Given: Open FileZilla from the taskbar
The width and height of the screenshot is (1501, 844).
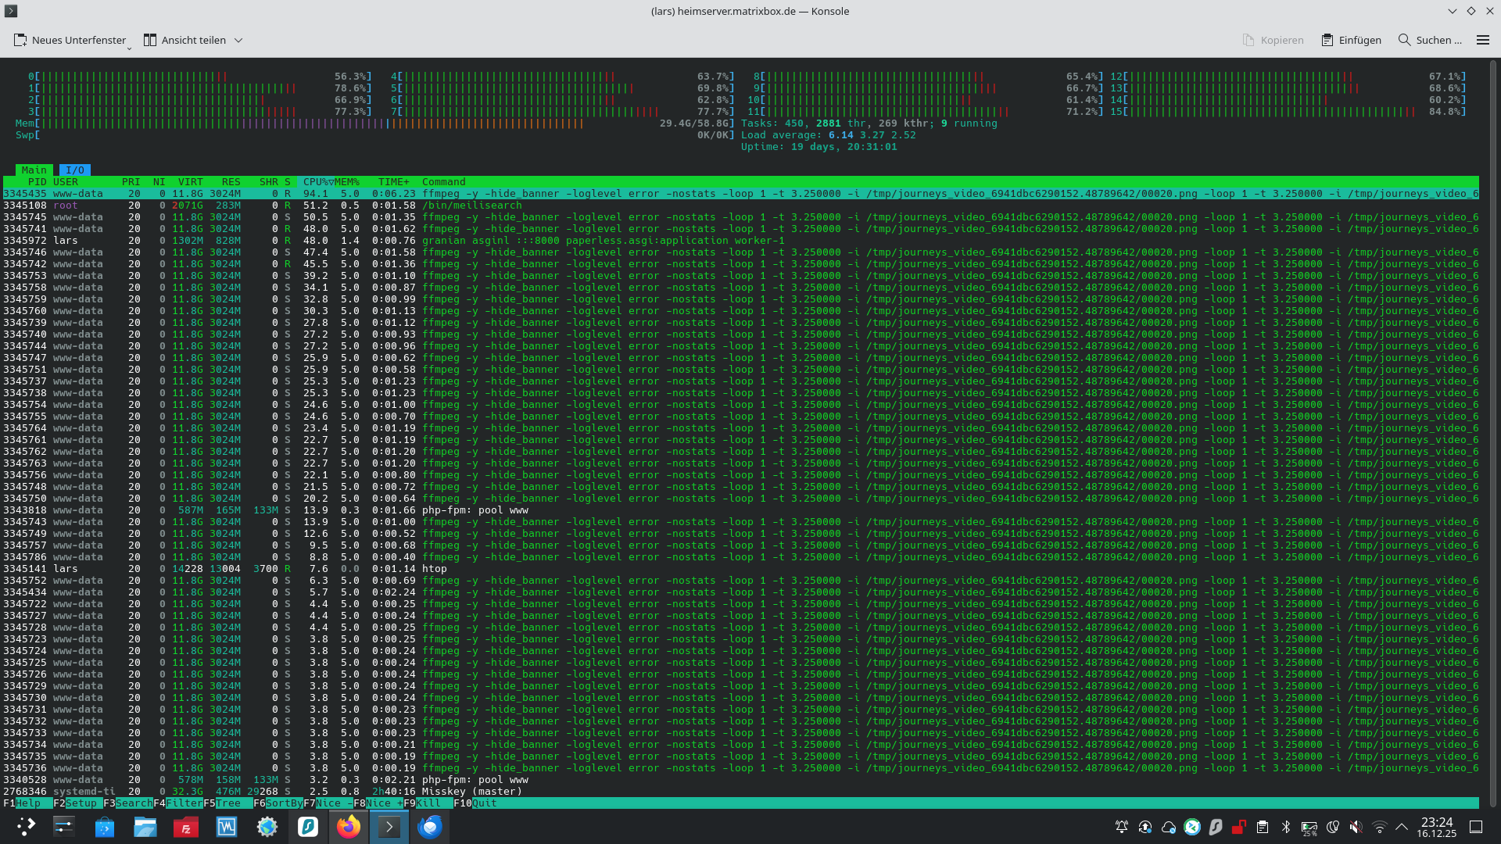Looking at the screenshot, I should pyautogui.click(x=186, y=827).
